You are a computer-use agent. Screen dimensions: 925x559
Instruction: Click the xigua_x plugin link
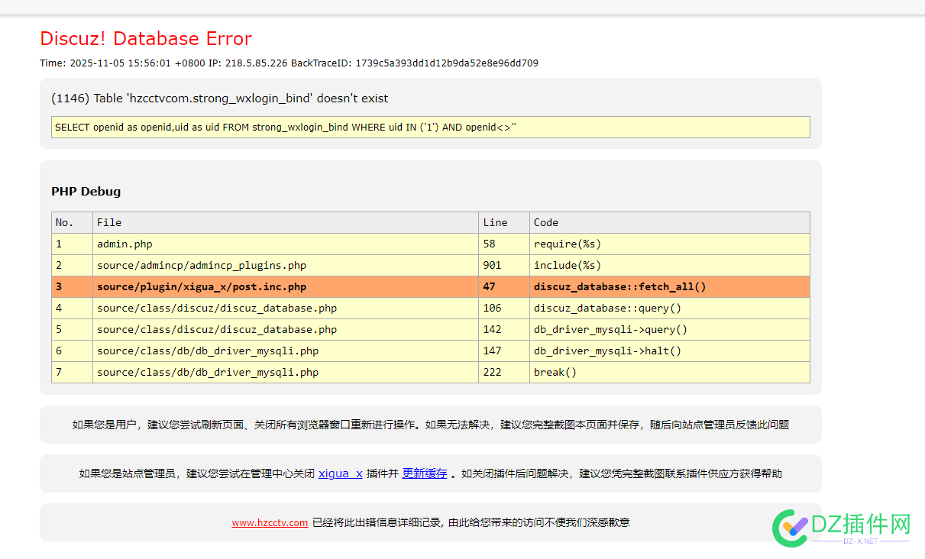pyautogui.click(x=340, y=473)
